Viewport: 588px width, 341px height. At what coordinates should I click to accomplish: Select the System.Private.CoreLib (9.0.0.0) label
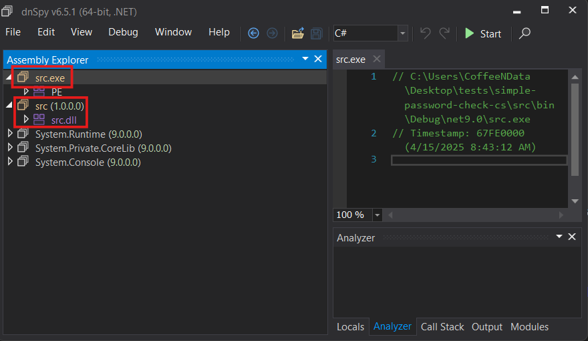(103, 148)
